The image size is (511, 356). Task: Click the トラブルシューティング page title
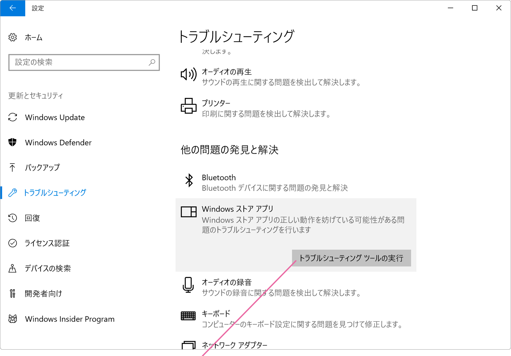click(x=236, y=36)
